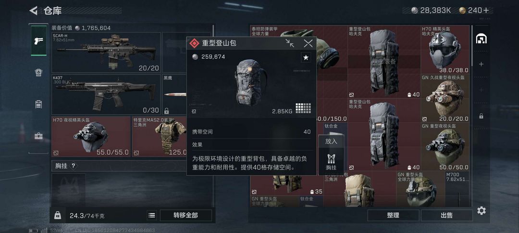The image size is (519, 233).
Task: Click the 转移全部 transfer all button
Action: (185, 215)
